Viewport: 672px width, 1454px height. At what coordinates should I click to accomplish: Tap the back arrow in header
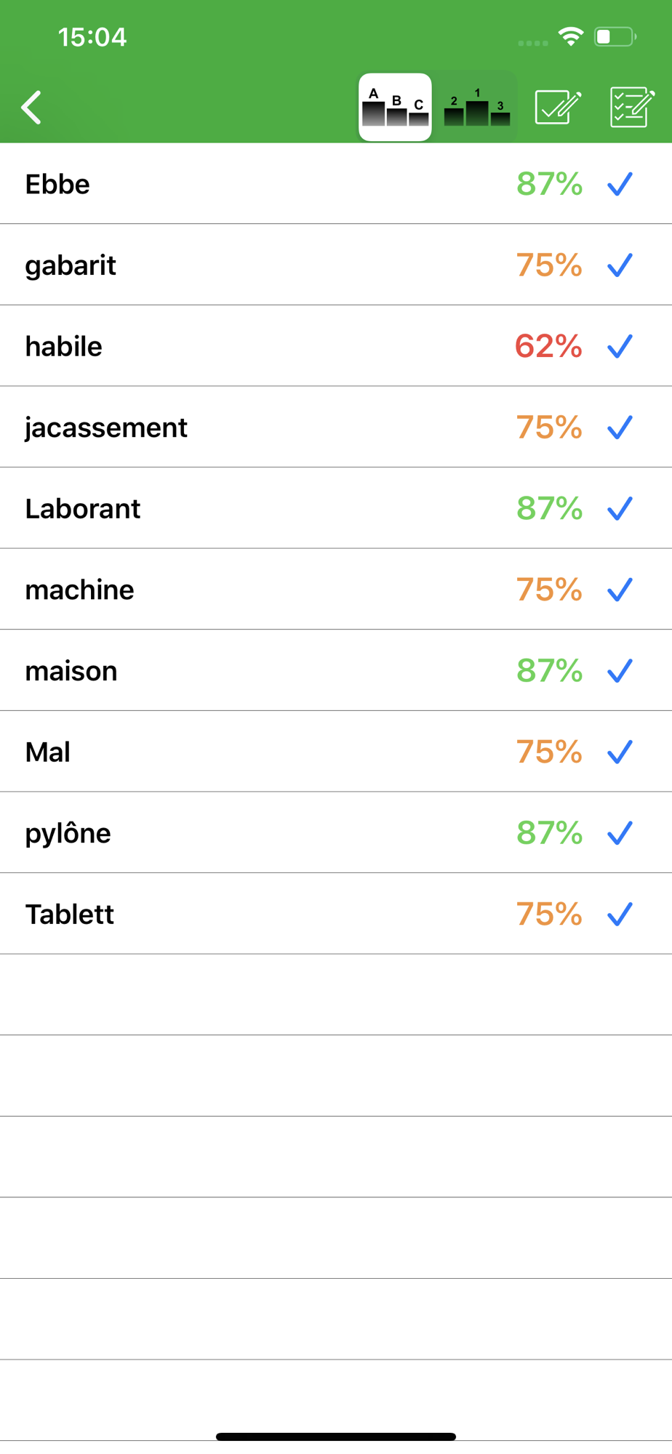(x=32, y=108)
